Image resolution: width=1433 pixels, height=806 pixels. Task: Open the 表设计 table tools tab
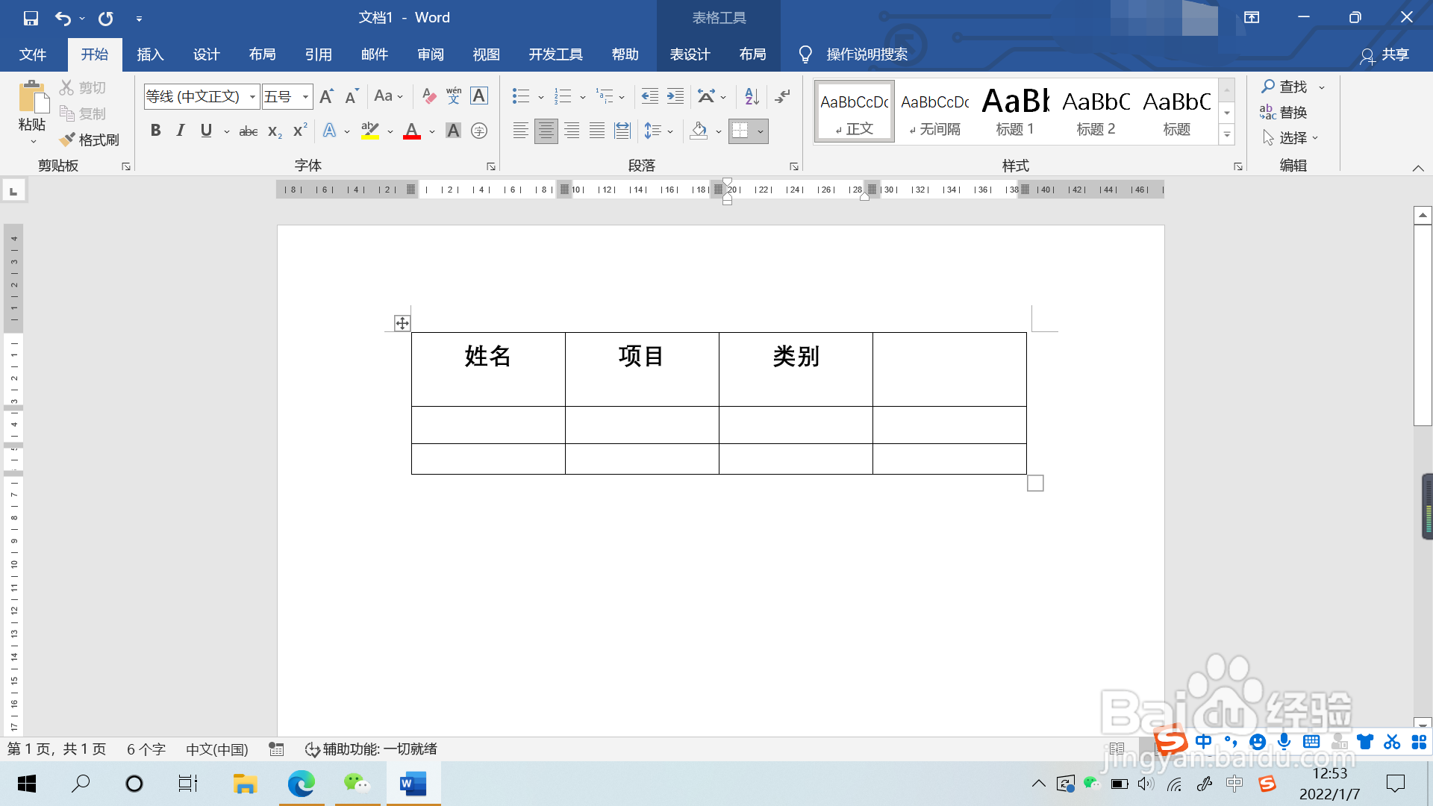[x=690, y=54]
